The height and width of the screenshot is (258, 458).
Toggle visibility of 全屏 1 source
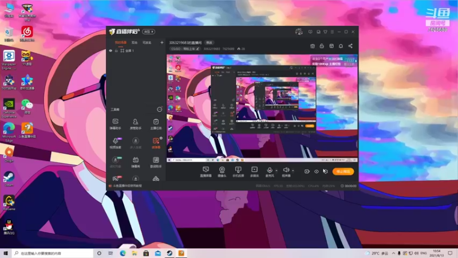(x=110, y=50)
